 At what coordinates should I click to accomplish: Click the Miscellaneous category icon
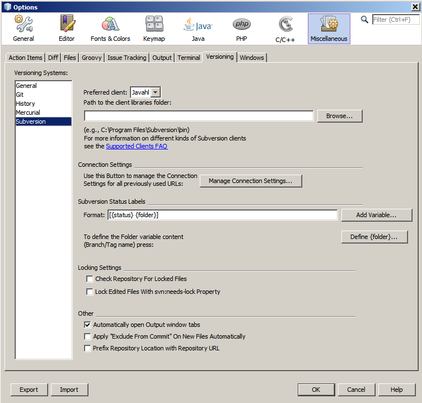(329, 29)
